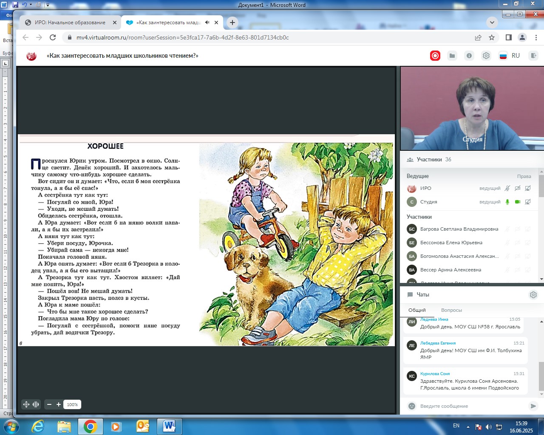Open Windows Start menu
Screen dimensions: 544x435
(11, 426)
